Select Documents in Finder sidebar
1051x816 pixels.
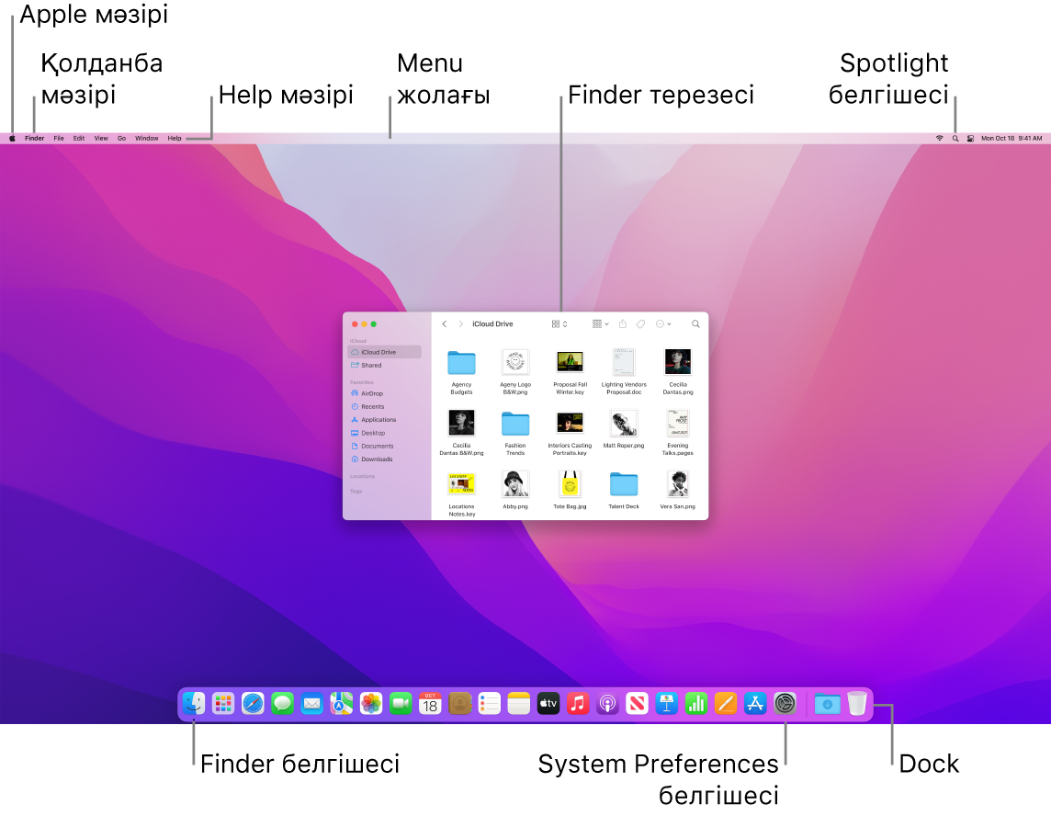[385, 446]
